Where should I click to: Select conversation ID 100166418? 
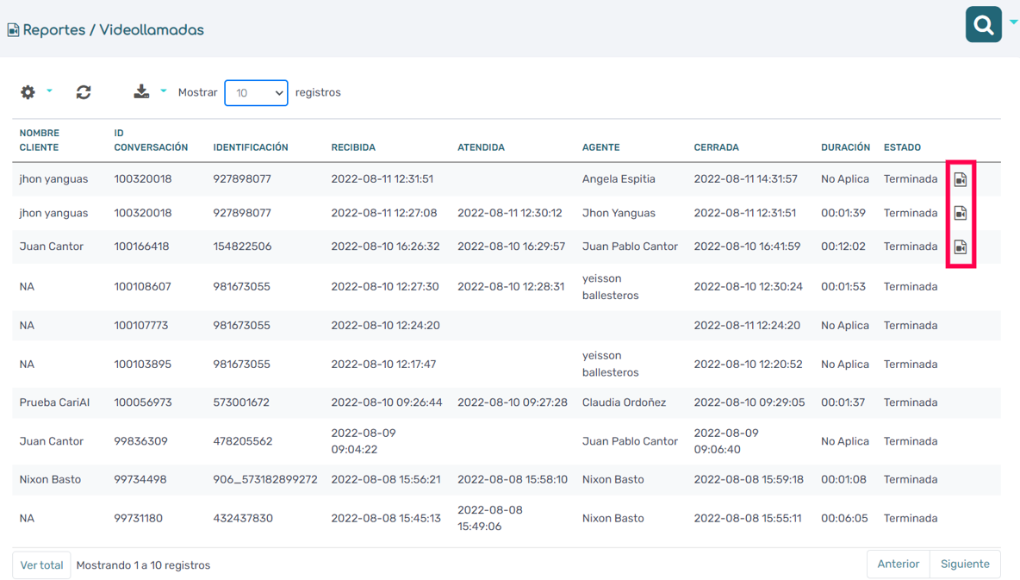click(142, 246)
